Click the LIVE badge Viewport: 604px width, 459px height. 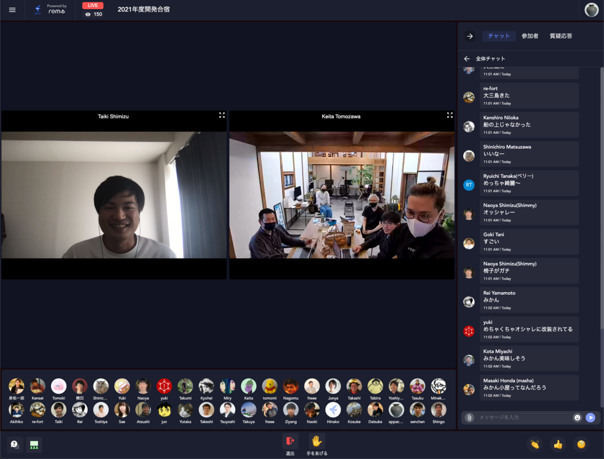click(x=92, y=6)
